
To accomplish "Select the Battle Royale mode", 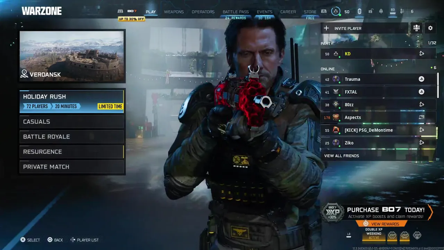I will pos(71,137).
